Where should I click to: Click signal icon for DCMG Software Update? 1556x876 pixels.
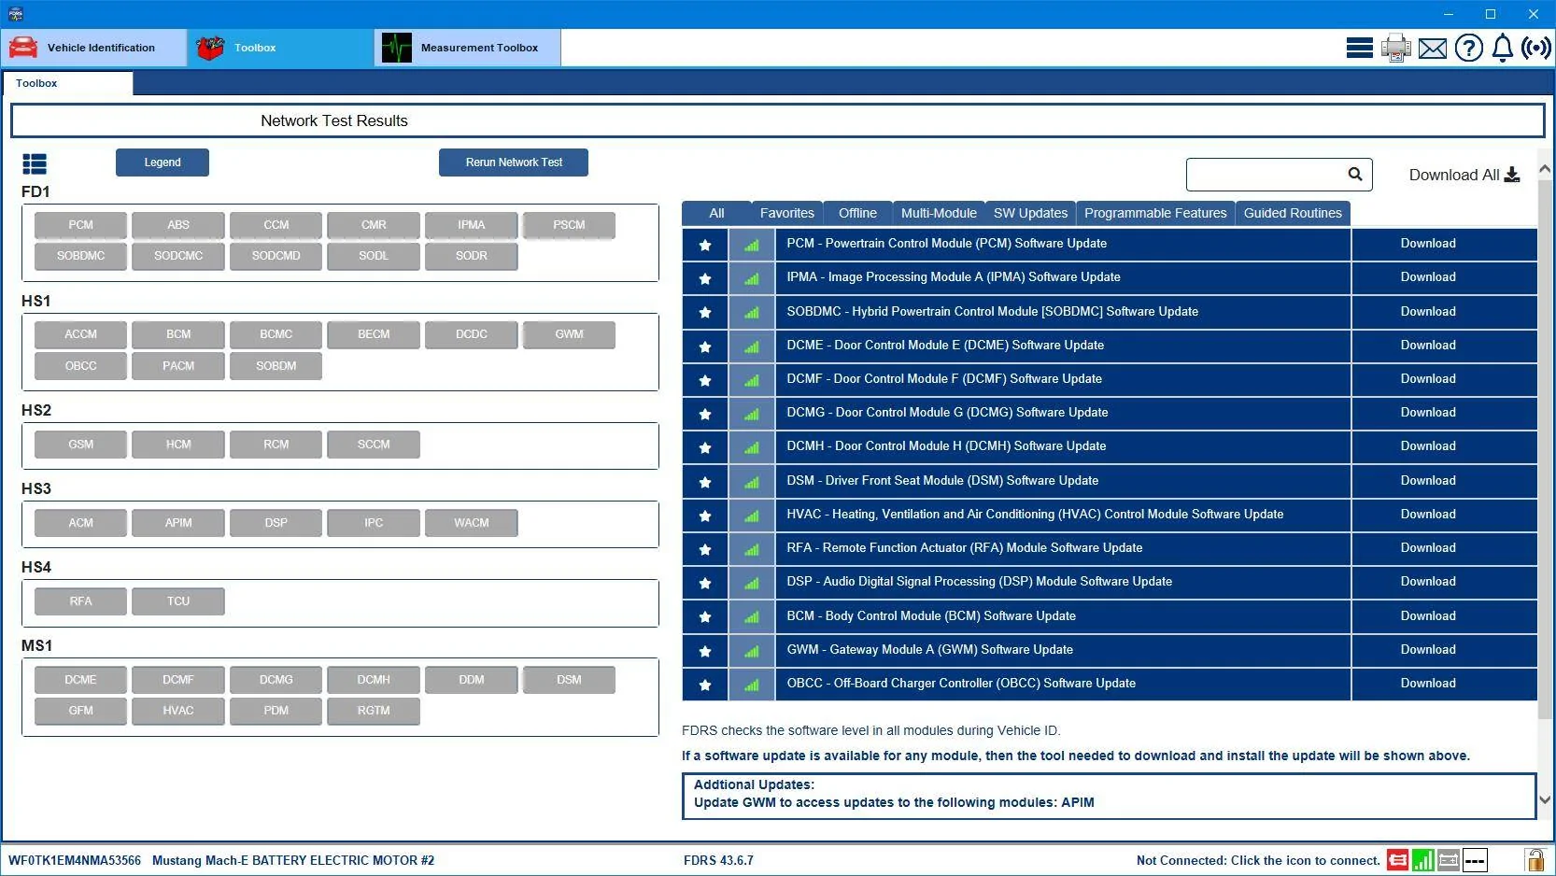(752, 414)
